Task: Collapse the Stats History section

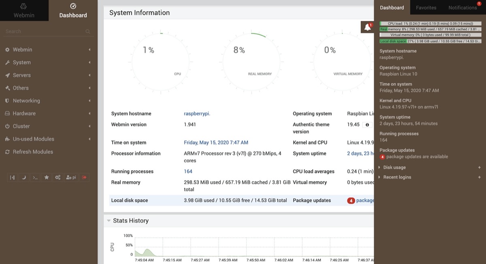Action: 109,221
